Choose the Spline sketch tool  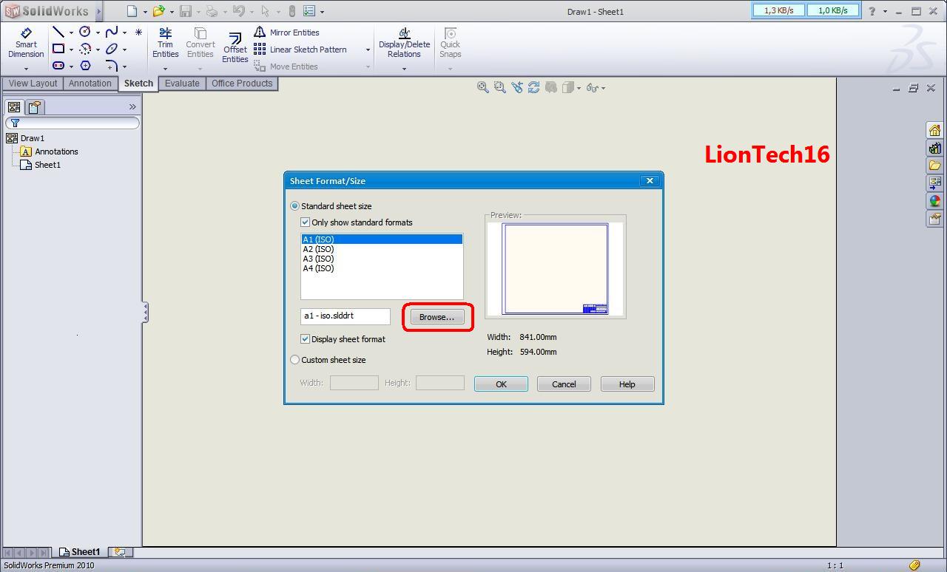click(x=112, y=32)
